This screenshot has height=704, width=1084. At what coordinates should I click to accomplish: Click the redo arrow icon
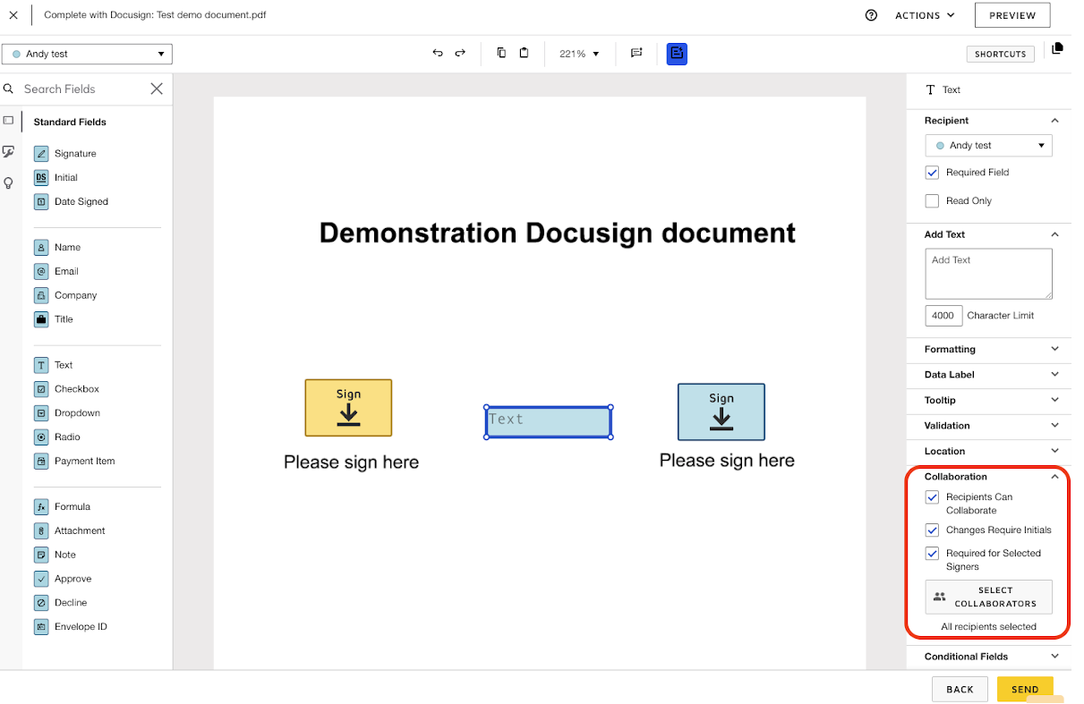pos(460,54)
